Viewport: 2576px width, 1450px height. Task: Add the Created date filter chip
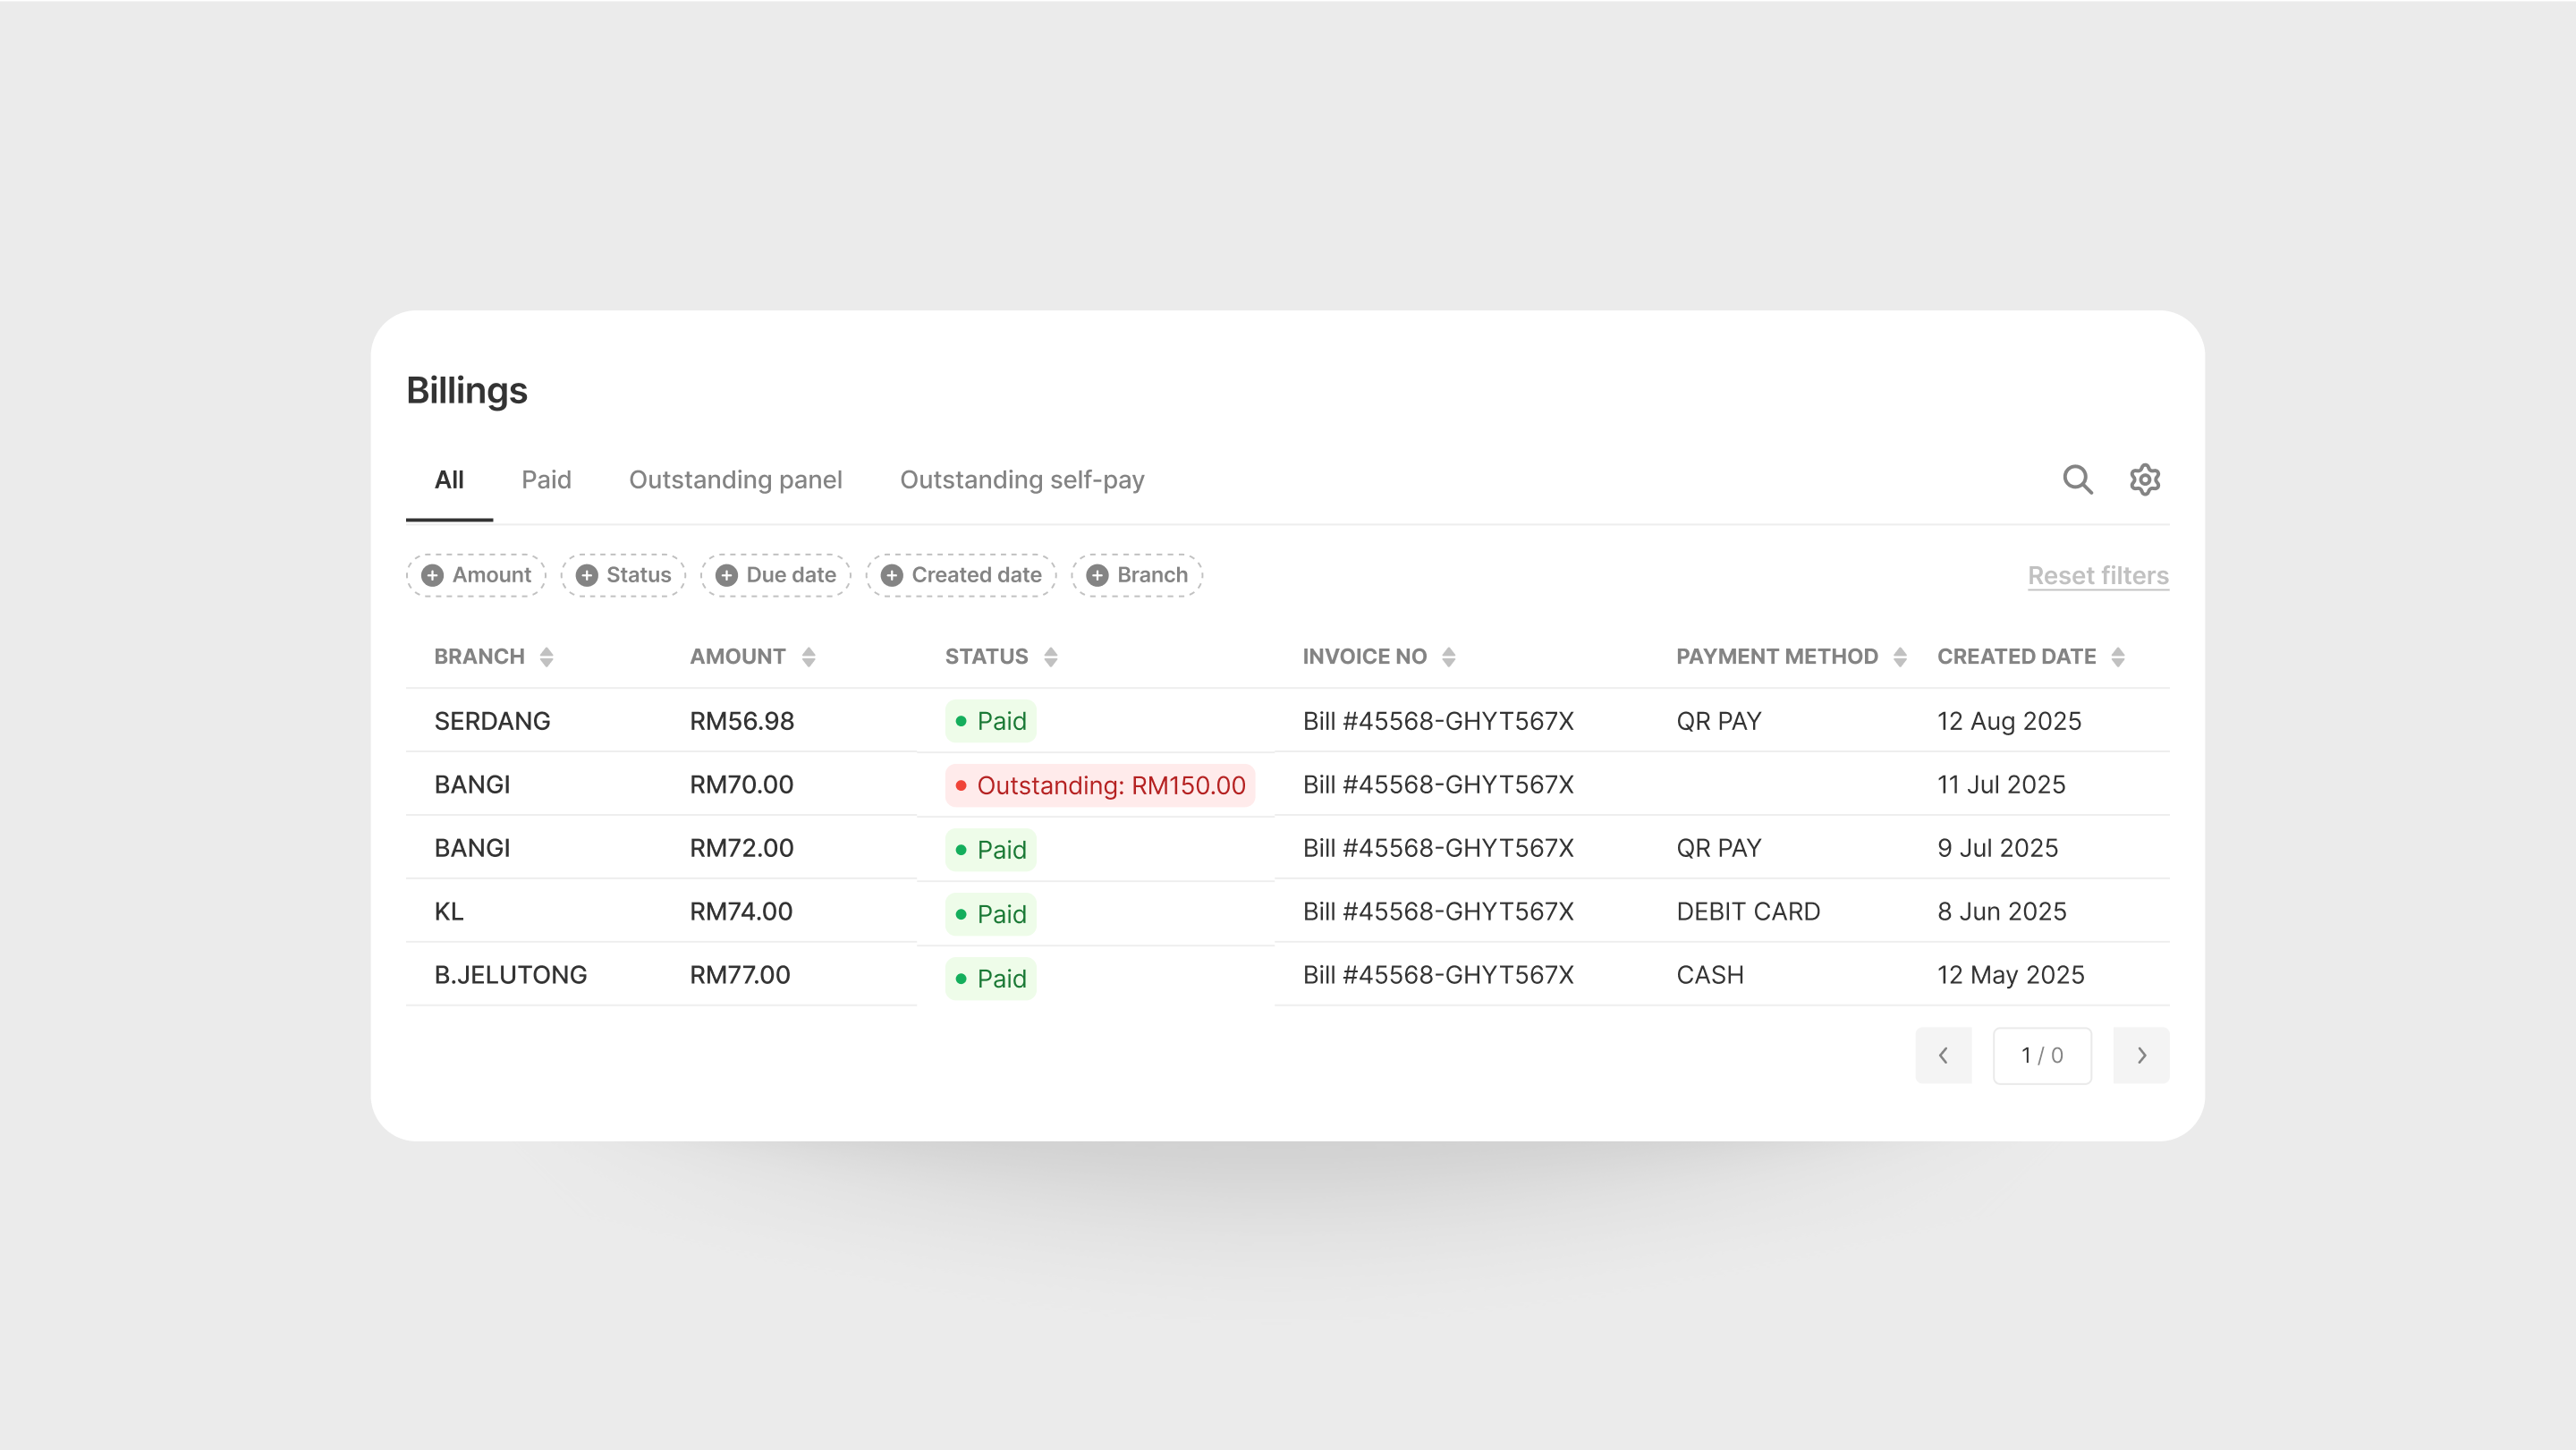pos(961,575)
